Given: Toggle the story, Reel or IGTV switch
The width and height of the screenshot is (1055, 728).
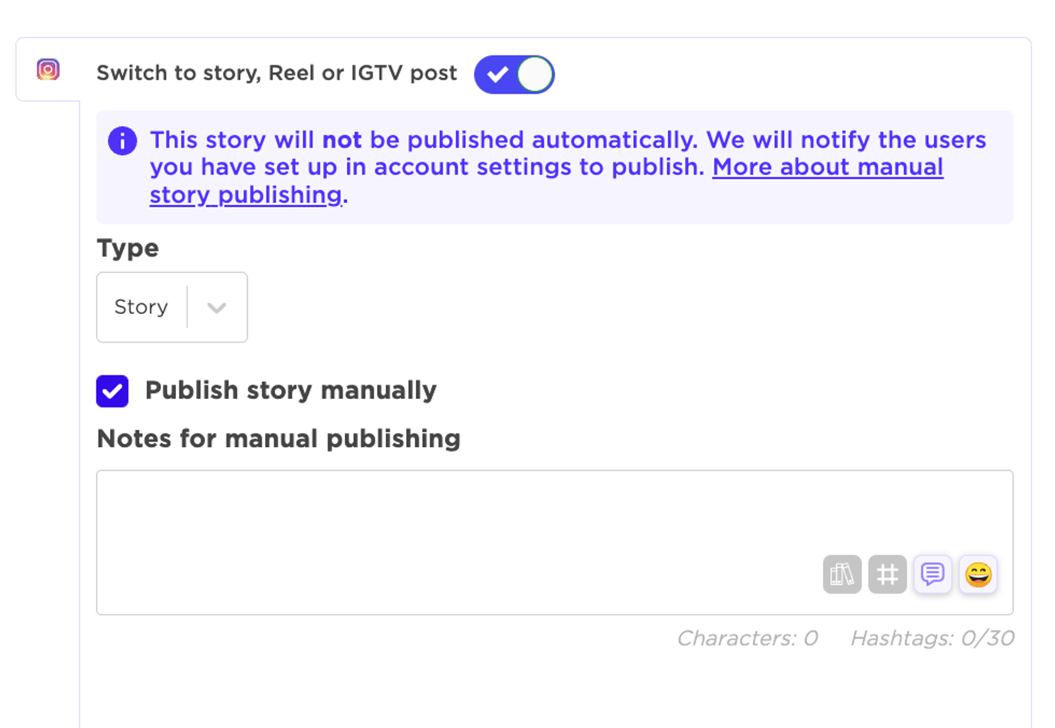Looking at the screenshot, I should click(514, 75).
